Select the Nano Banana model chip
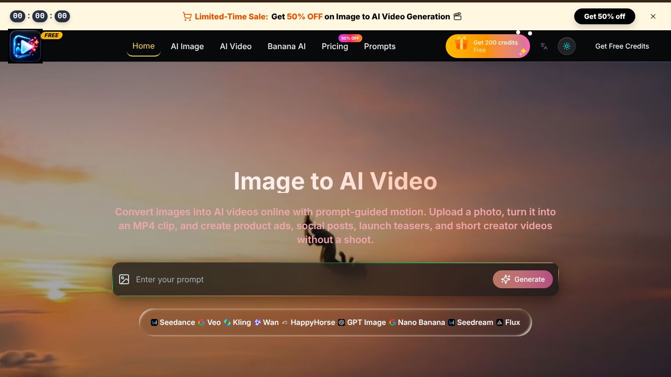 (417, 322)
